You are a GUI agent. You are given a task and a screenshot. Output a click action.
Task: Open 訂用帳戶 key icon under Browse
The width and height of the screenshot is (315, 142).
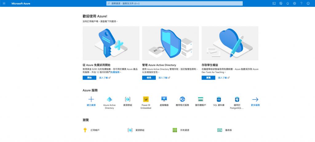[x=85, y=130]
